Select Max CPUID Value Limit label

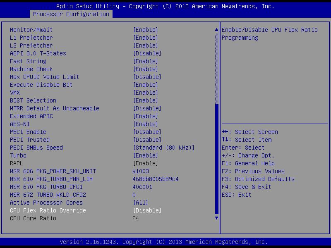(45, 77)
